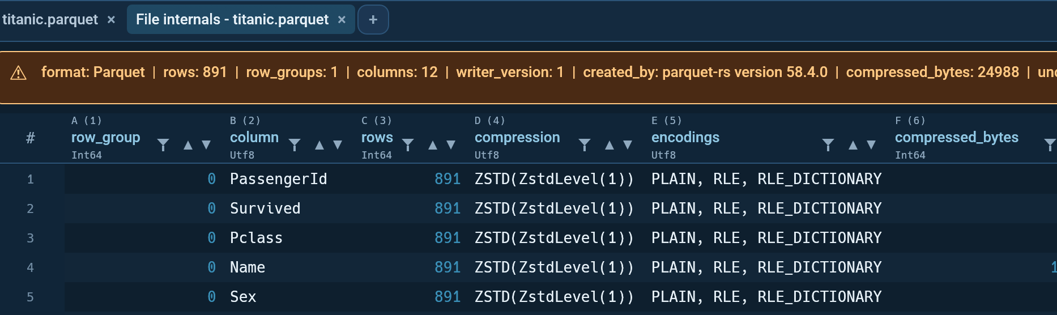Filter the row_group column
This screenshot has width=1057, height=315.
coord(163,145)
